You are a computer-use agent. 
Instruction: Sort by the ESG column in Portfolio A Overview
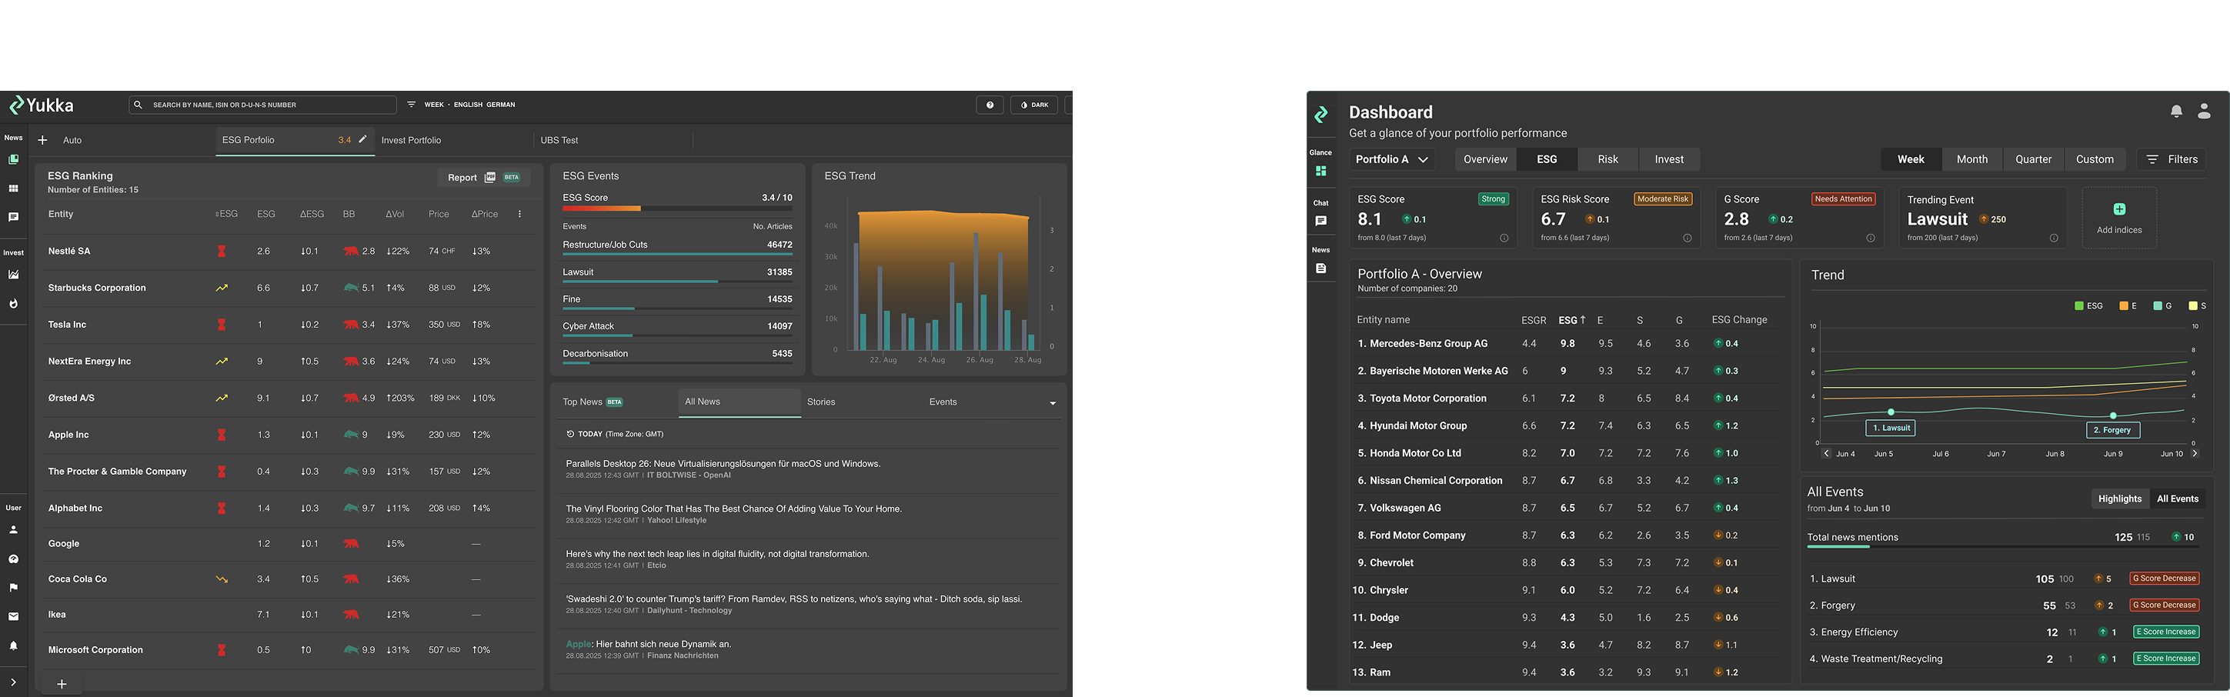(1572, 319)
